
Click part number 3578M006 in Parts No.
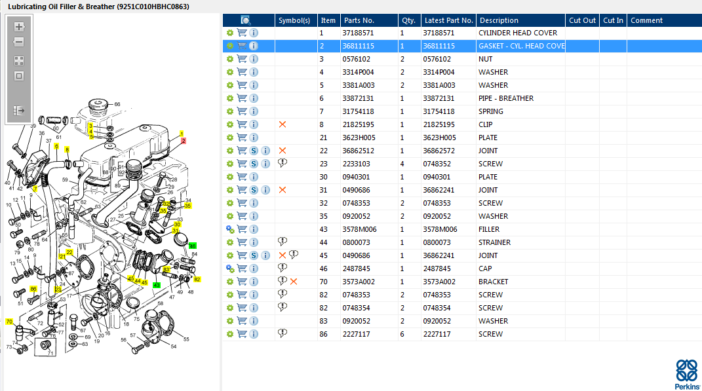[x=359, y=229]
